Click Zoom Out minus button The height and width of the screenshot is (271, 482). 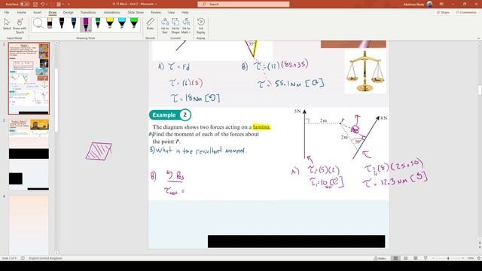433,258
